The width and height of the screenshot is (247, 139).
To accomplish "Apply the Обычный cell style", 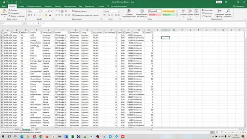I will click(155, 11).
